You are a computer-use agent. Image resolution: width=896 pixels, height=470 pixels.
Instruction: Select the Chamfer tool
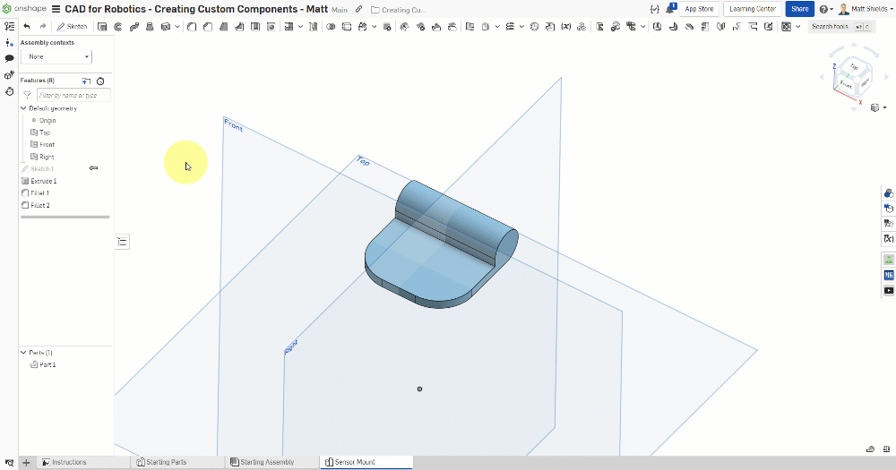pos(208,27)
